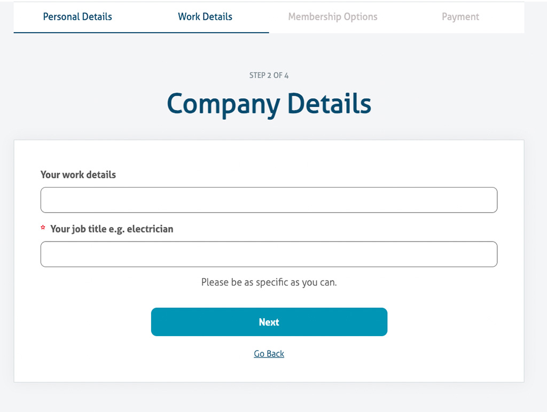Click the word 'Company' in the heading
Image resolution: width=547 pixels, height=412 pixels.
(x=223, y=104)
